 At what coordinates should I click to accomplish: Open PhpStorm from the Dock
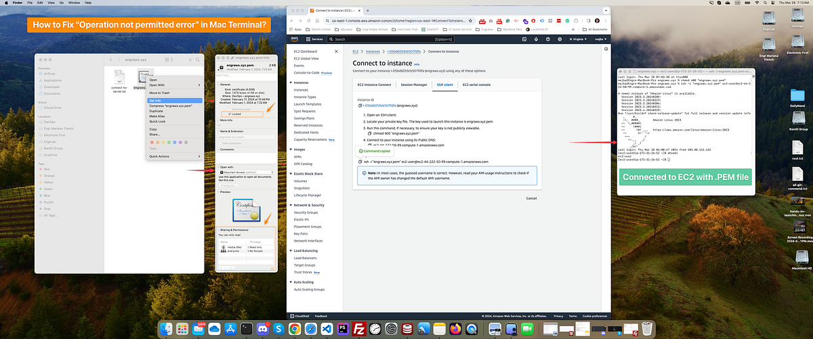coord(343,329)
